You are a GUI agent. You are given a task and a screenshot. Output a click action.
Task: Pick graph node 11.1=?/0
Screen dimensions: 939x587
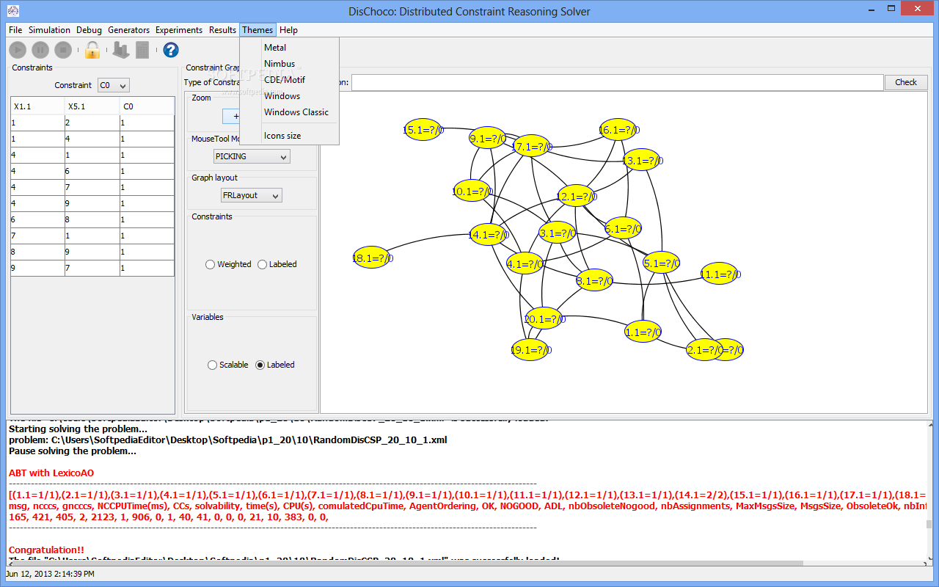click(x=719, y=274)
